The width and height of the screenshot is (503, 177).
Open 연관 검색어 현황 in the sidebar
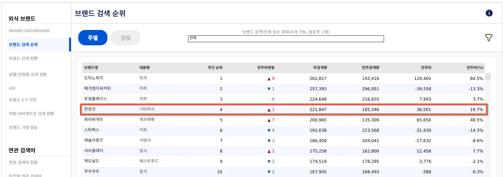click(23, 162)
